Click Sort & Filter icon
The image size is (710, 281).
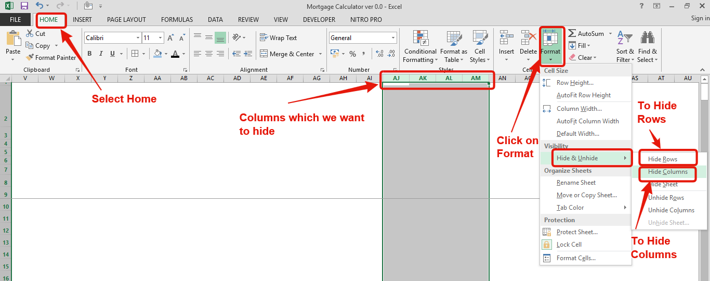click(625, 39)
